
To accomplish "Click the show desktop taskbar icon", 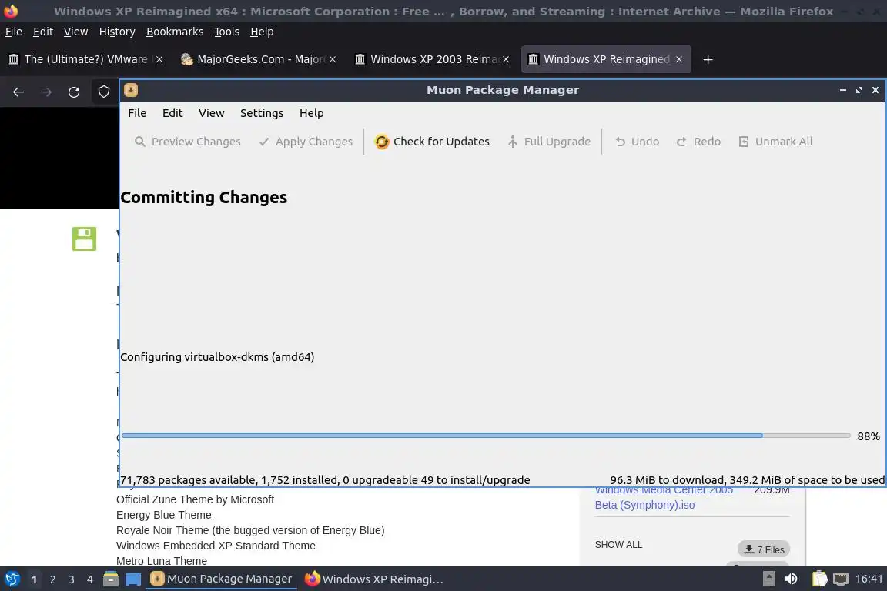I will click(x=133, y=579).
